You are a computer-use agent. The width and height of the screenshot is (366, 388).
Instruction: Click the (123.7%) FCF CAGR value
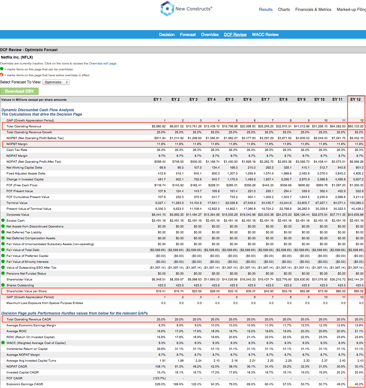click(159, 378)
